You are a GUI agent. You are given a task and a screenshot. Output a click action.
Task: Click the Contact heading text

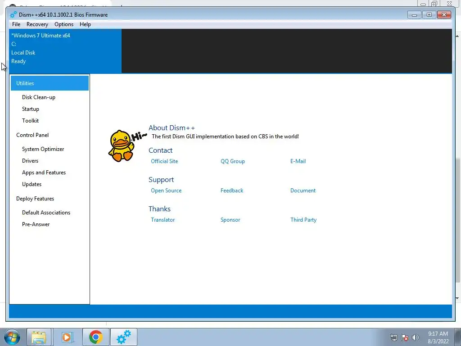[160, 150]
